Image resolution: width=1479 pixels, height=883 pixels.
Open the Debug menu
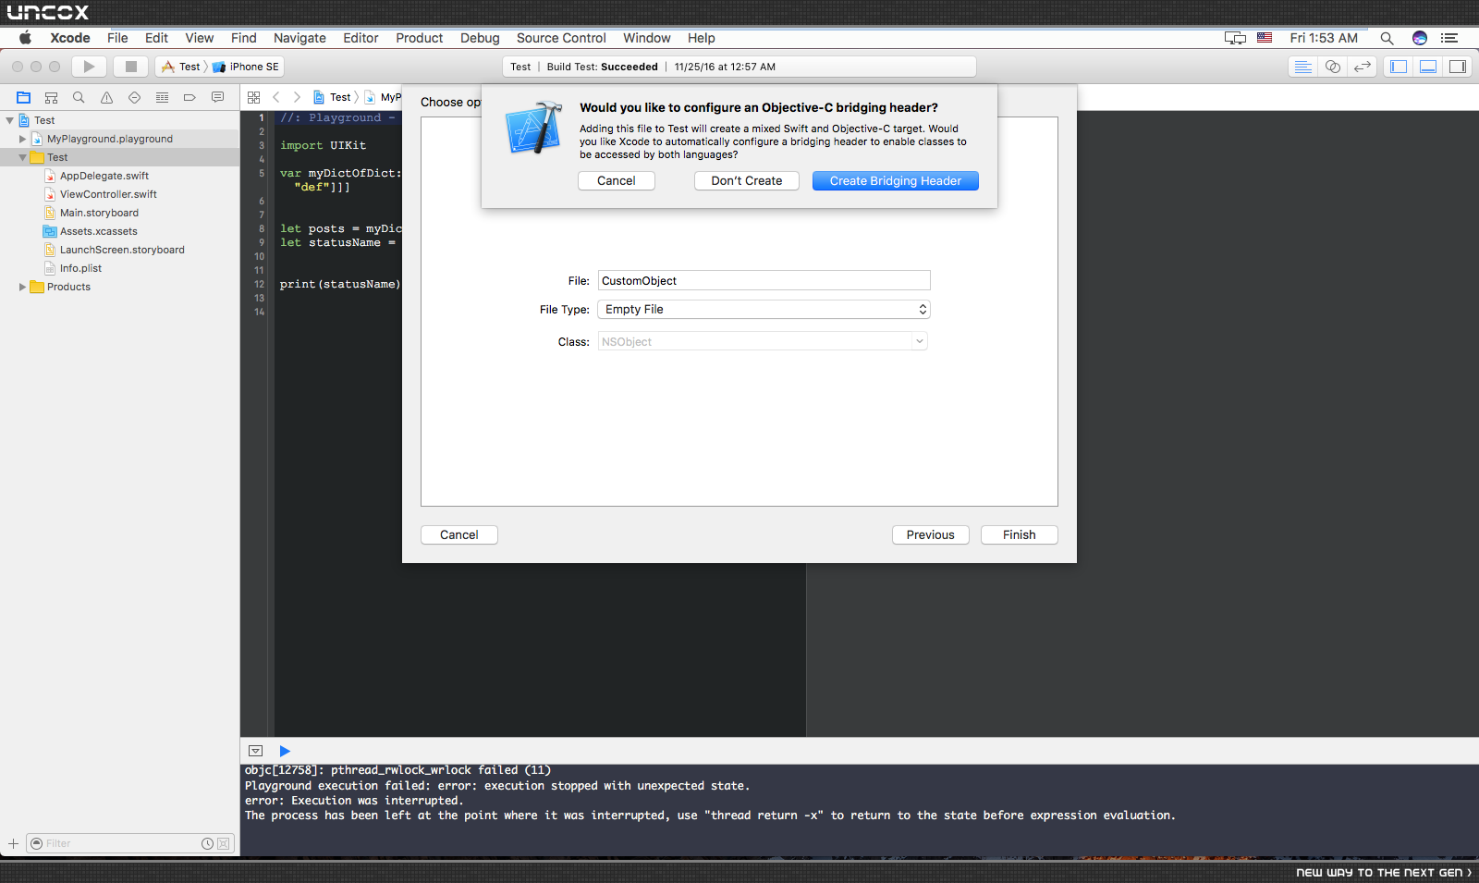click(x=480, y=38)
